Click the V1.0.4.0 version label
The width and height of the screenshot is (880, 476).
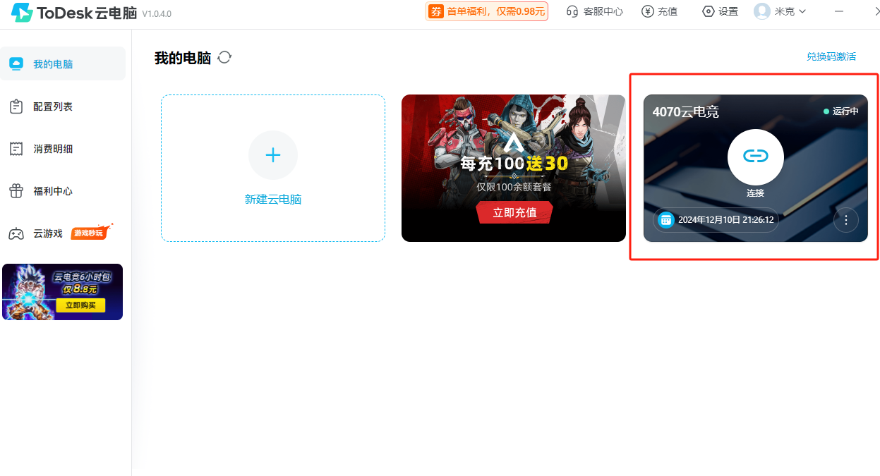click(x=157, y=14)
